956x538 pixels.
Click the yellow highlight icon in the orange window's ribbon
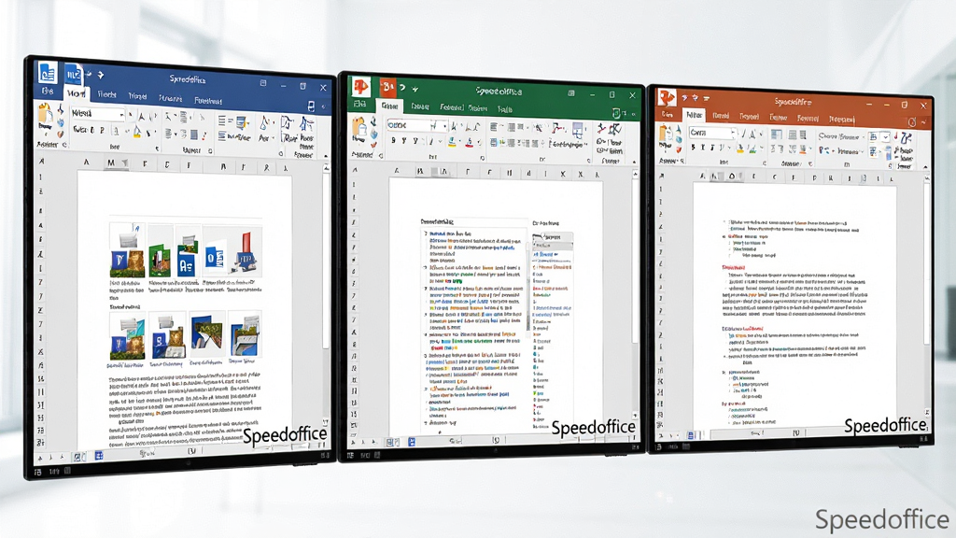click(x=740, y=149)
